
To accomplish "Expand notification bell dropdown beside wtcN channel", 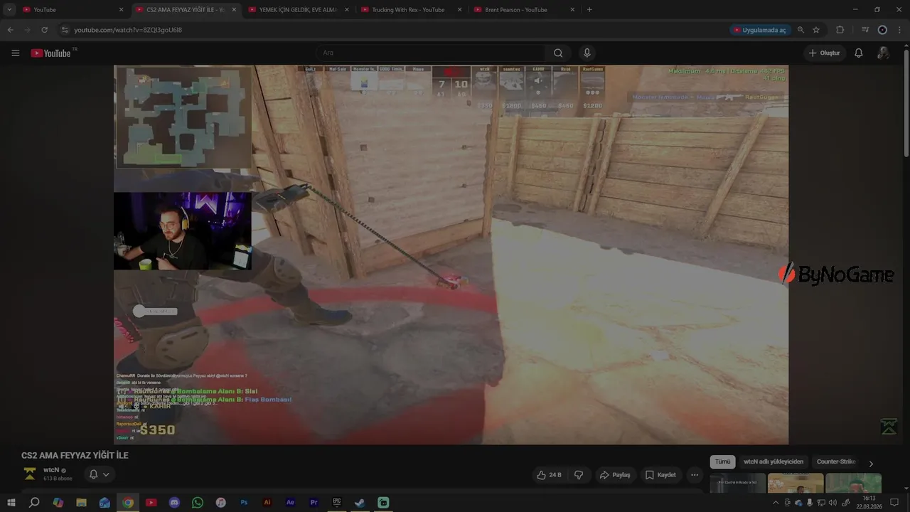I will [x=99, y=474].
